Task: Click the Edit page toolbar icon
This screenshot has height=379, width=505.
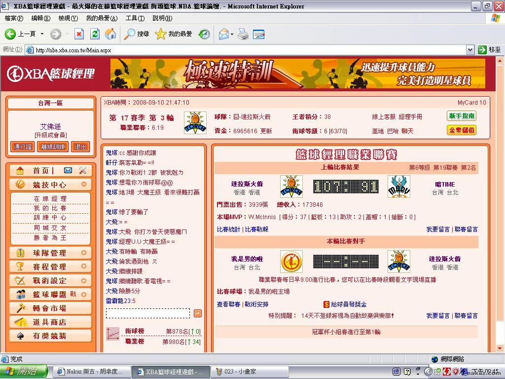Action: click(x=258, y=34)
